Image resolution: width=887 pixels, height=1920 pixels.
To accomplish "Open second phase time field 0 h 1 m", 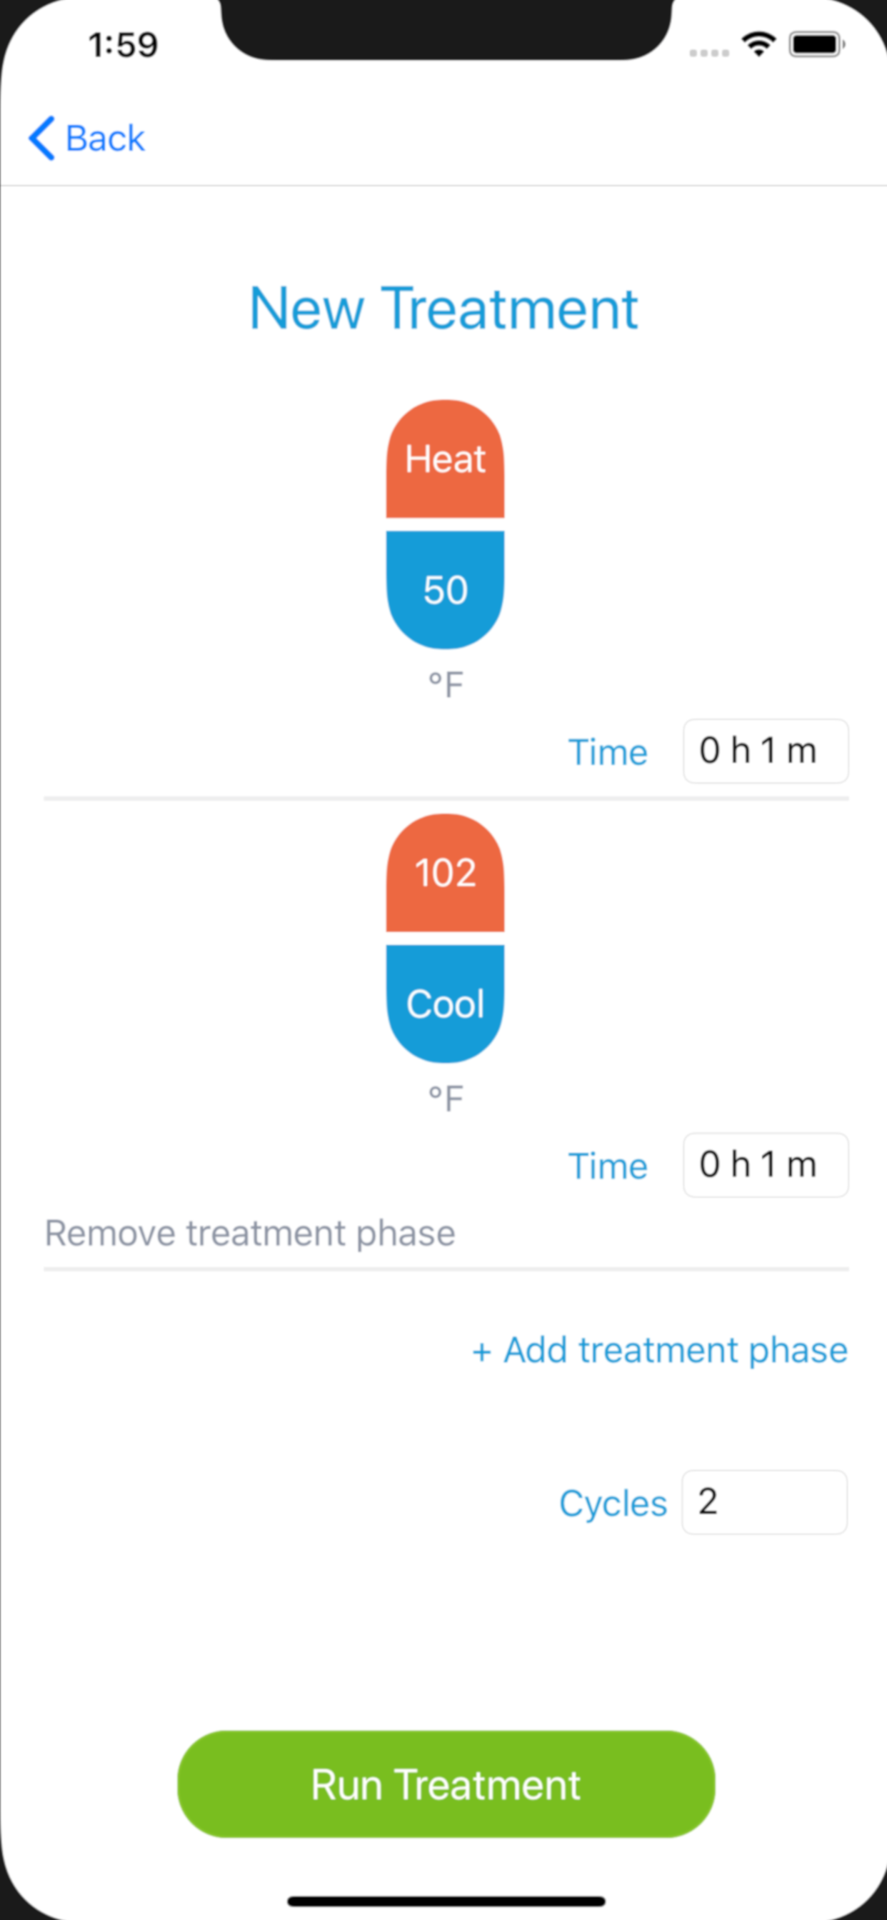I will [x=766, y=1165].
